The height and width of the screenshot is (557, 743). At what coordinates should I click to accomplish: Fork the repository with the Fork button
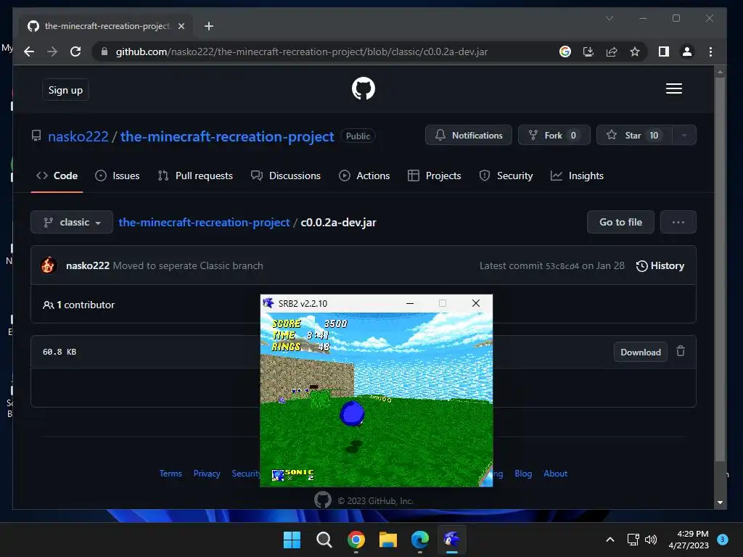(x=554, y=136)
